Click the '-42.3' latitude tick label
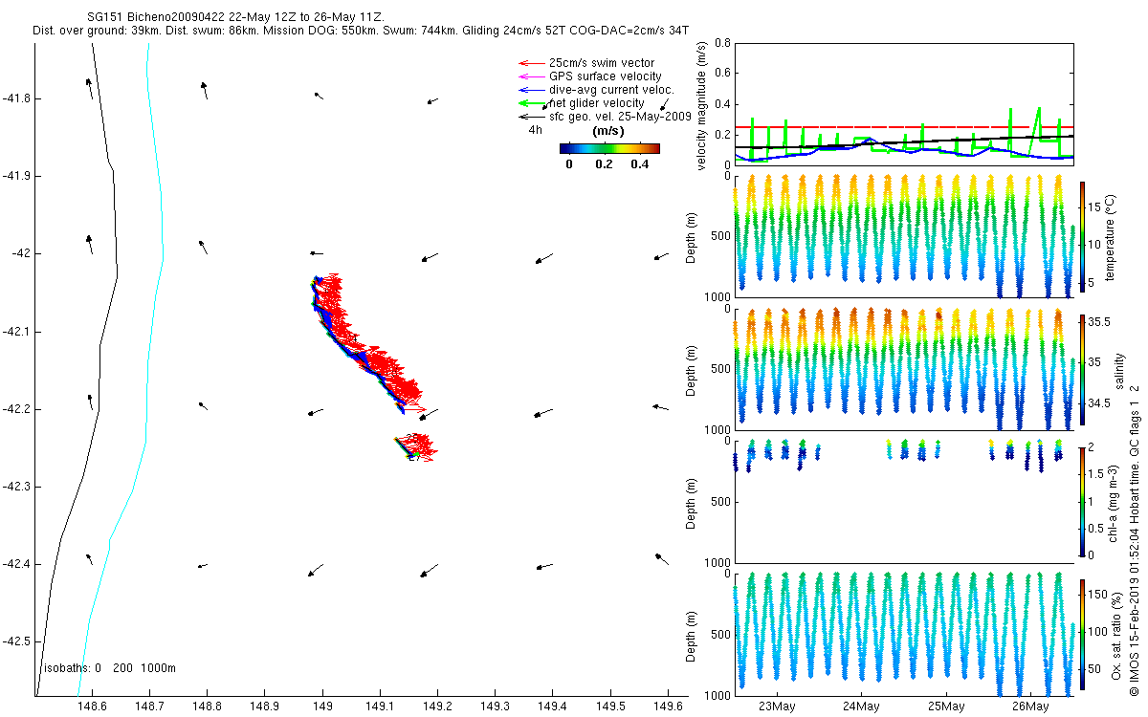The height and width of the screenshot is (717, 1148). click(x=17, y=487)
